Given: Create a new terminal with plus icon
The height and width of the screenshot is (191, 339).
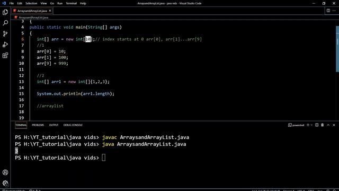Looking at the screenshot, I should (x=308, y=125).
